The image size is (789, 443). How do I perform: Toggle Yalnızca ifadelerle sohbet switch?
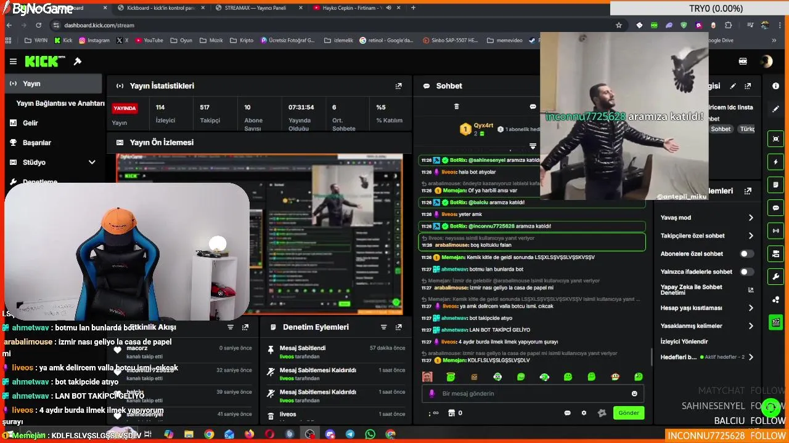pyautogui.click(x=746, y=271)
